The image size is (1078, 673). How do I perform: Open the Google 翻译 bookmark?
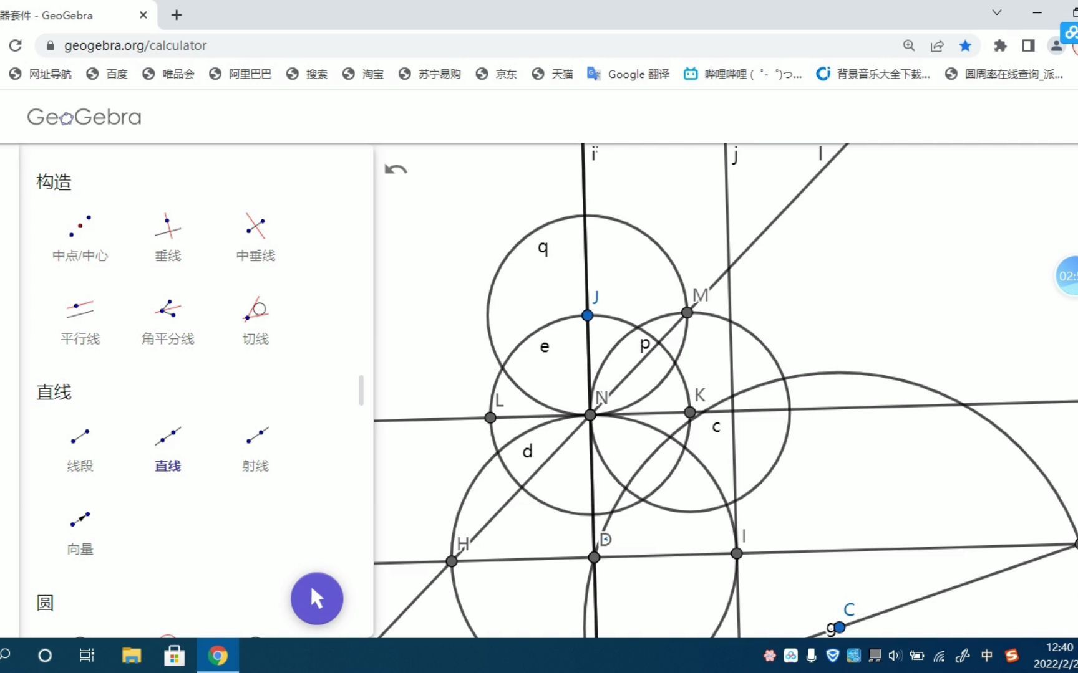(628, 74)
